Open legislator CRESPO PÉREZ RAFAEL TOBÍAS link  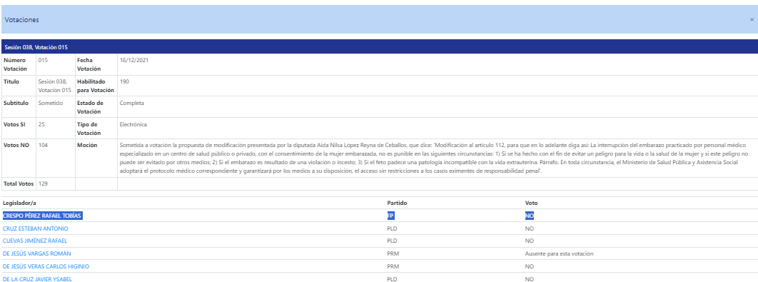tap(43, 216)
